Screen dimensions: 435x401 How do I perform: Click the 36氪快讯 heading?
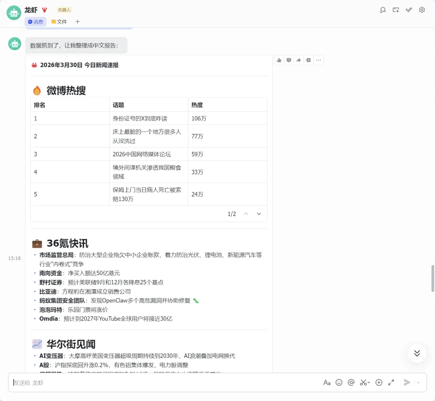click(x=67, y=243)
